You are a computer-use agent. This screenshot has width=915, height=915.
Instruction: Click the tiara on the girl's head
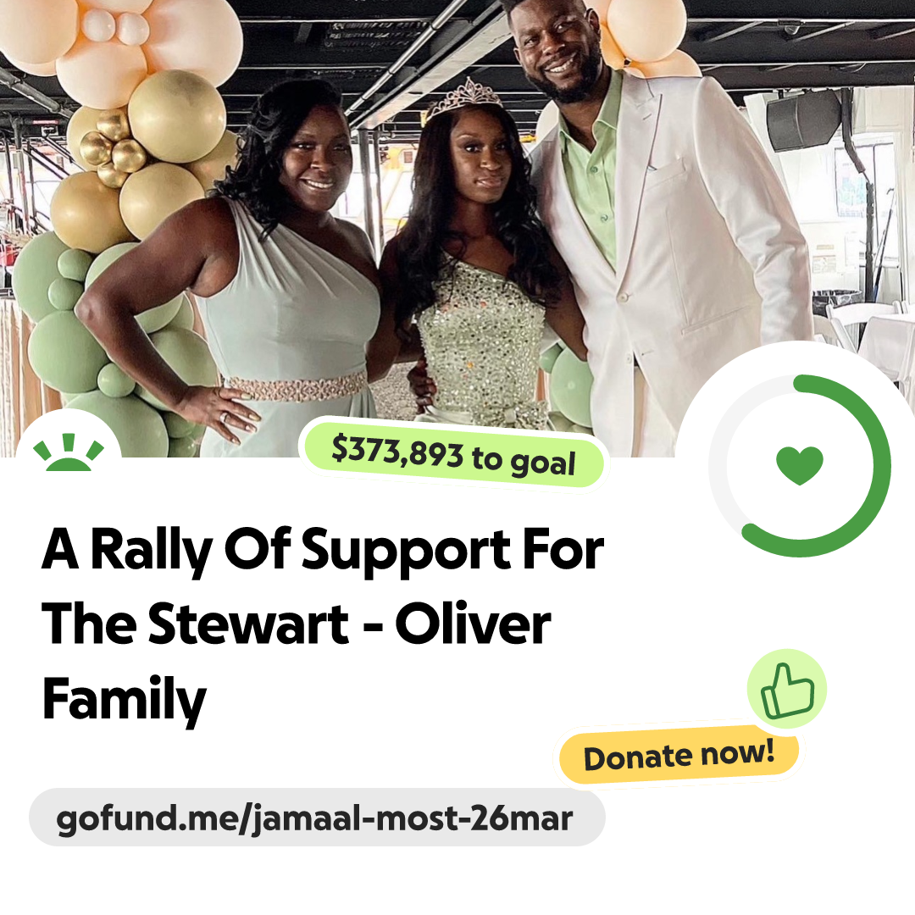pyautogui.click(x=464, y=99)
